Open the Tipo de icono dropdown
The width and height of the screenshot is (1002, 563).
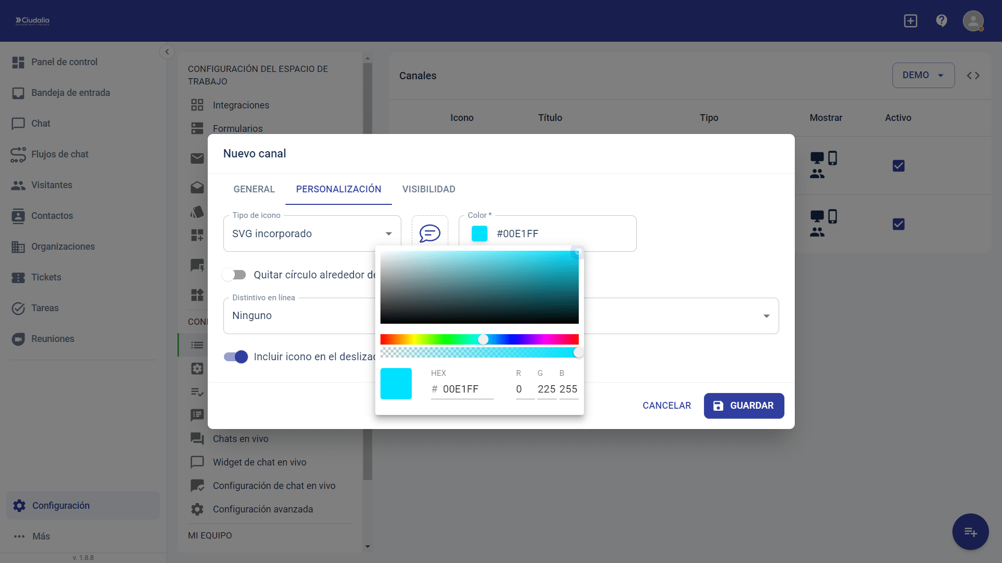[x=312, y=234]
